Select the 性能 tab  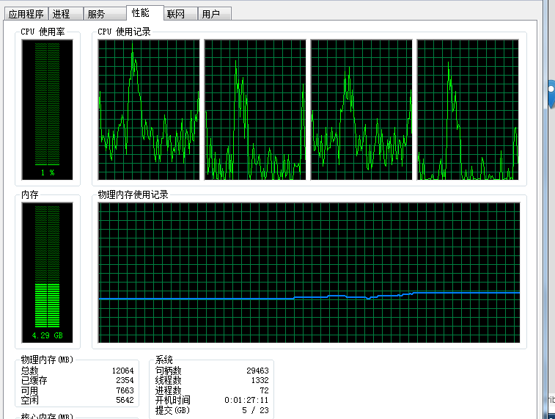pos(144,12)
